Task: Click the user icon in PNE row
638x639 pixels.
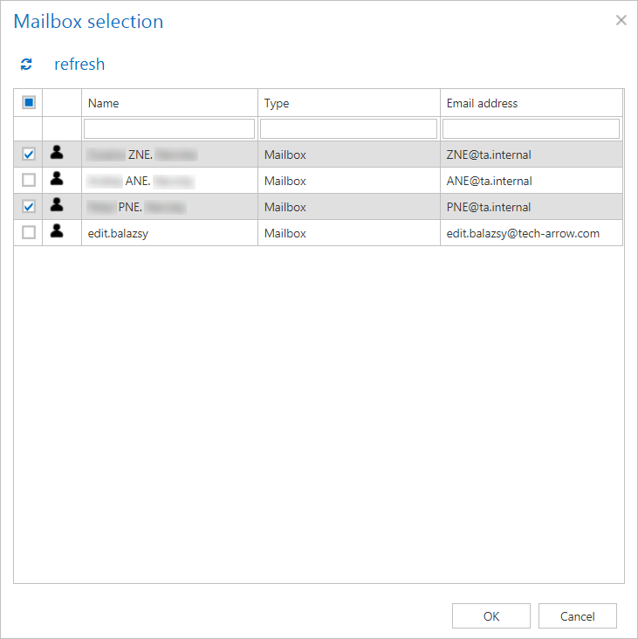Action: [x=57, y=206]
